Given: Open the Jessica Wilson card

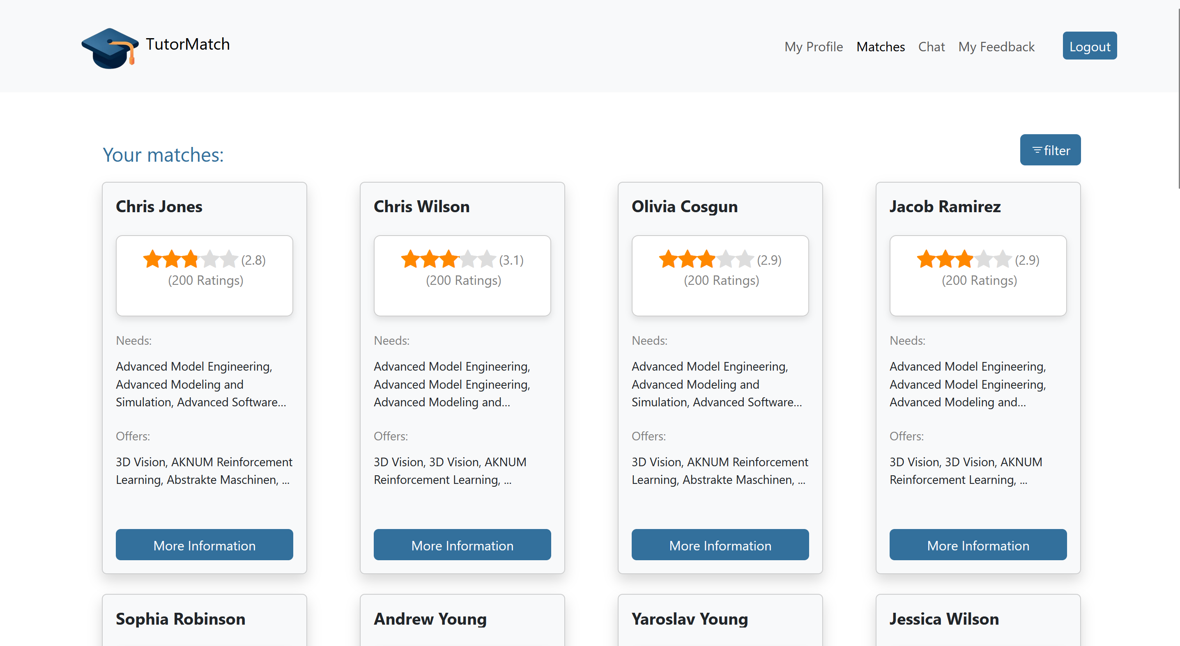Looking at the screenshot, I should coord(944,619).
